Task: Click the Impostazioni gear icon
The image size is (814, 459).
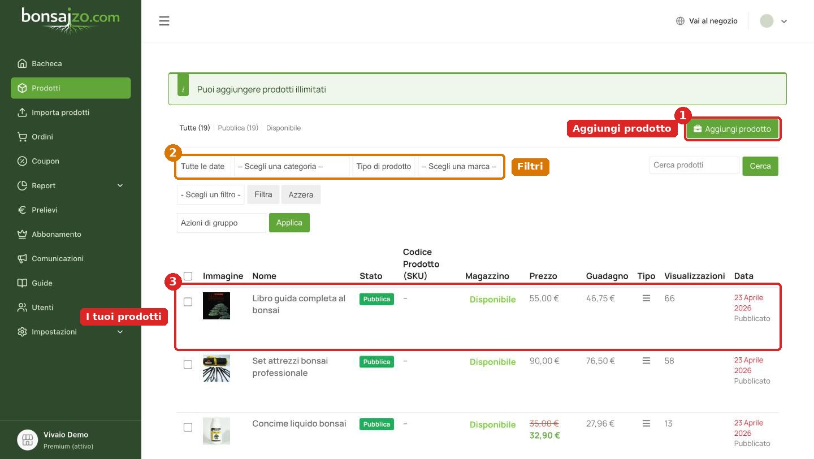Action: click(22, 332)
